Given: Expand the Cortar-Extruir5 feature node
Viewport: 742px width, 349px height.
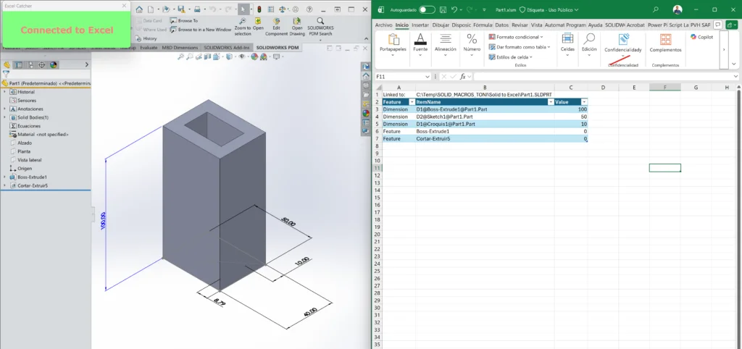Looking at the screenshot, I should (4, 185).
